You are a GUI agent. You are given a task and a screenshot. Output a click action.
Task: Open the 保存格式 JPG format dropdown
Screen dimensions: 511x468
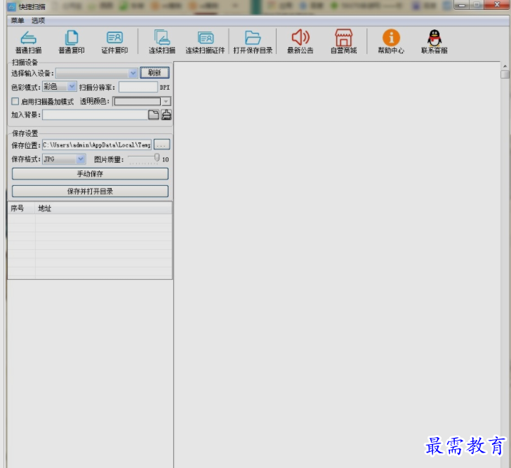pos(81,159)
